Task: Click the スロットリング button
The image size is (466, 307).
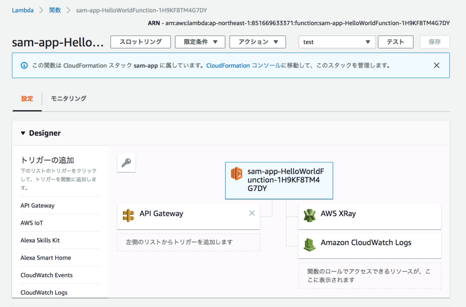Action: 141,42
